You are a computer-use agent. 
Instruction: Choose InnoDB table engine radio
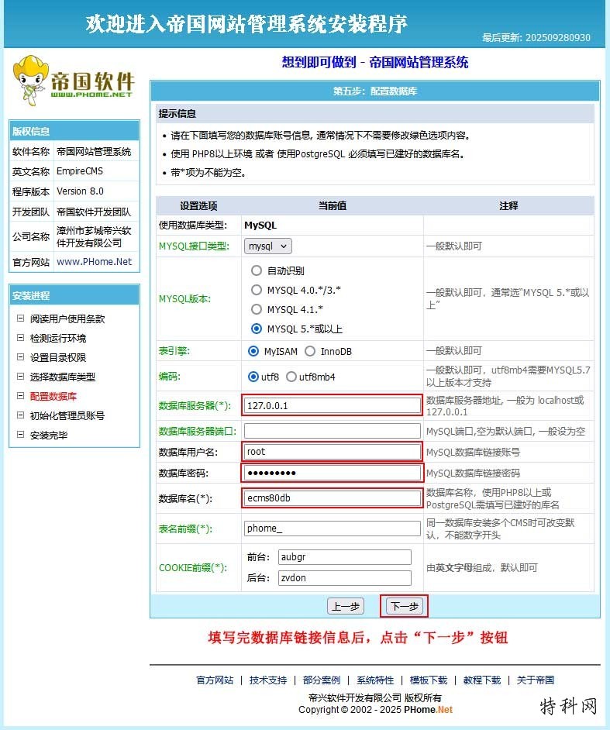310,351
